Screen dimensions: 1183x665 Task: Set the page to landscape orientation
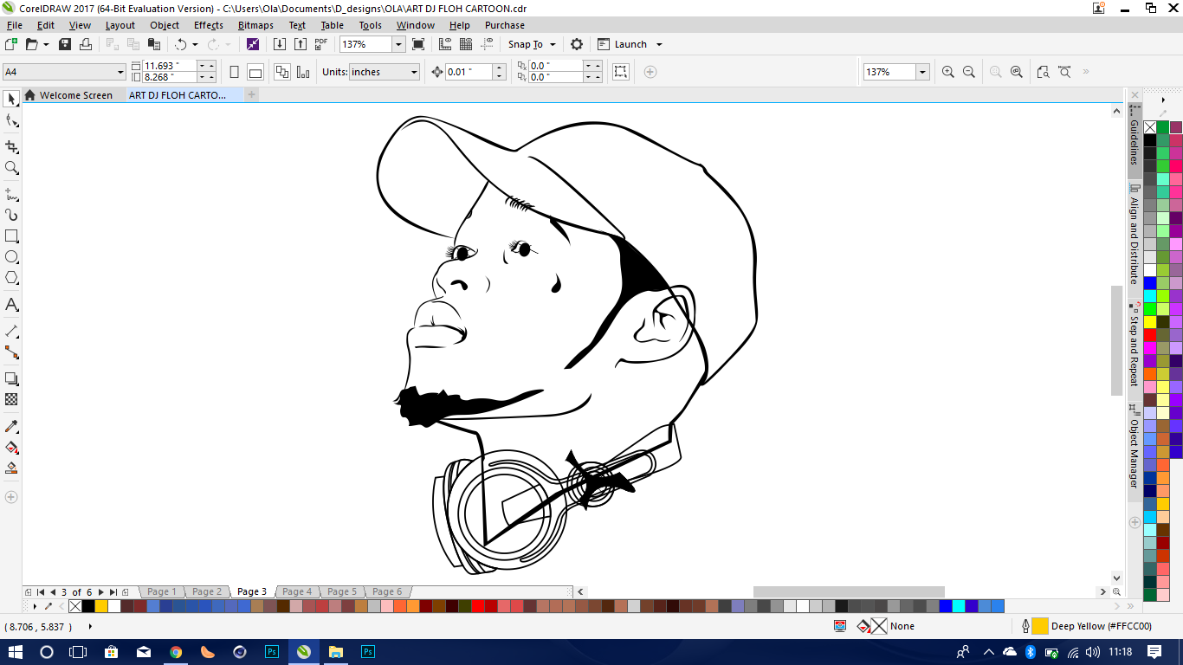pyautogui.click(x=253, y=72)
